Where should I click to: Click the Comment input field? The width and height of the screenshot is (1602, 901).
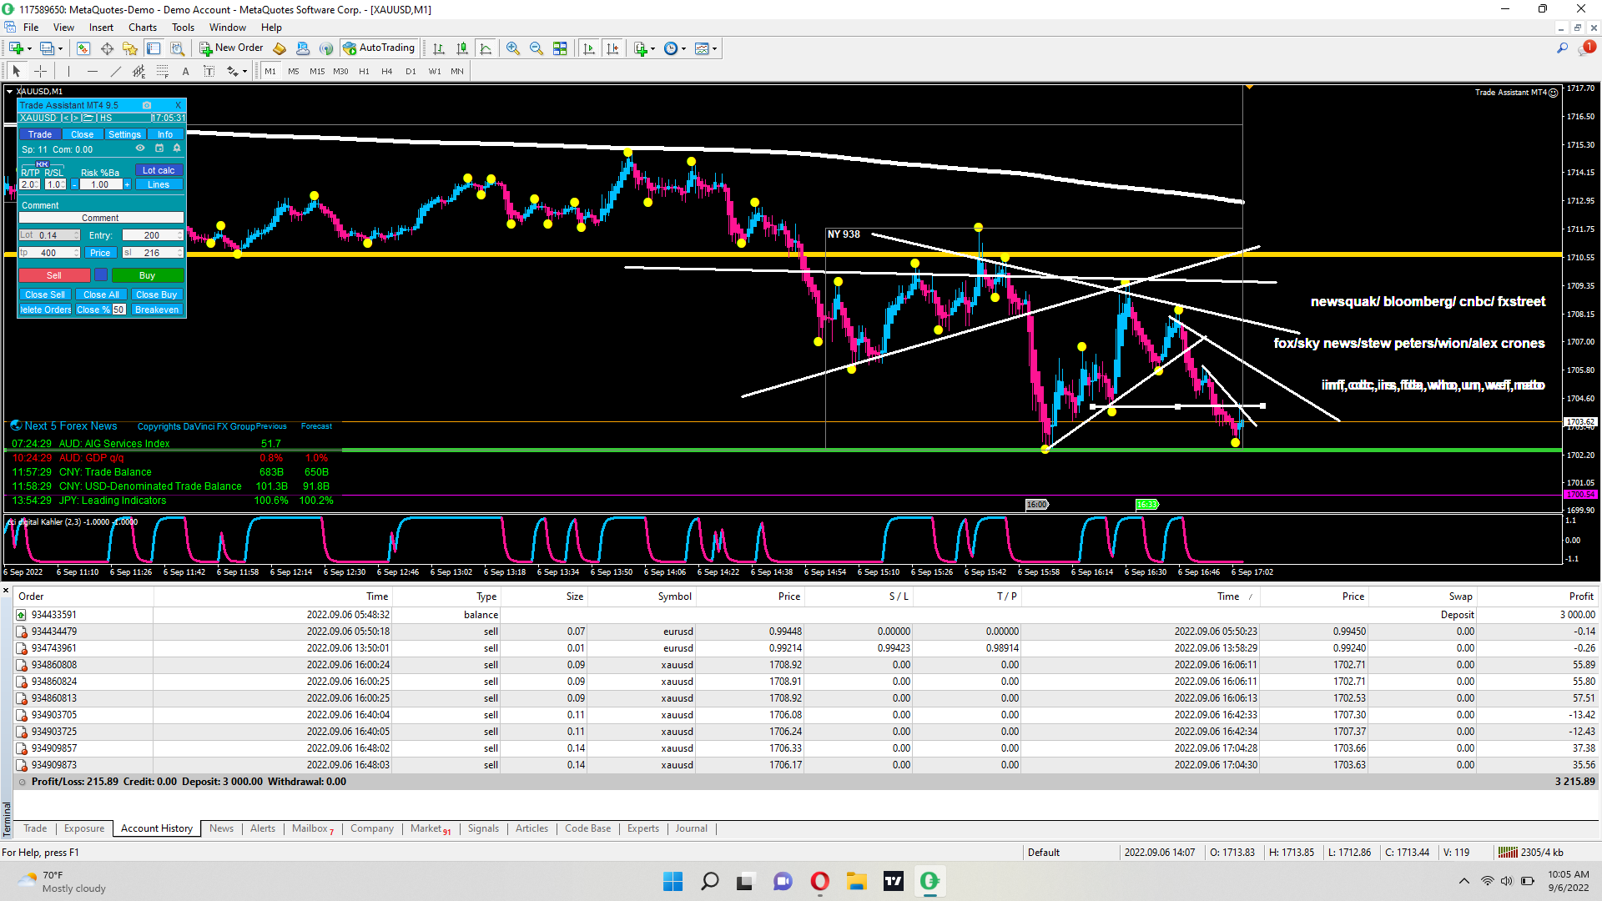pos(100,218)
